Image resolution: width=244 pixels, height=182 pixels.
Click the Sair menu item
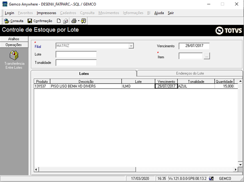coord(171,13)
